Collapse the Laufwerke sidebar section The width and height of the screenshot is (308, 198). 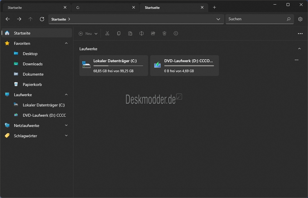tap(66, 95)
